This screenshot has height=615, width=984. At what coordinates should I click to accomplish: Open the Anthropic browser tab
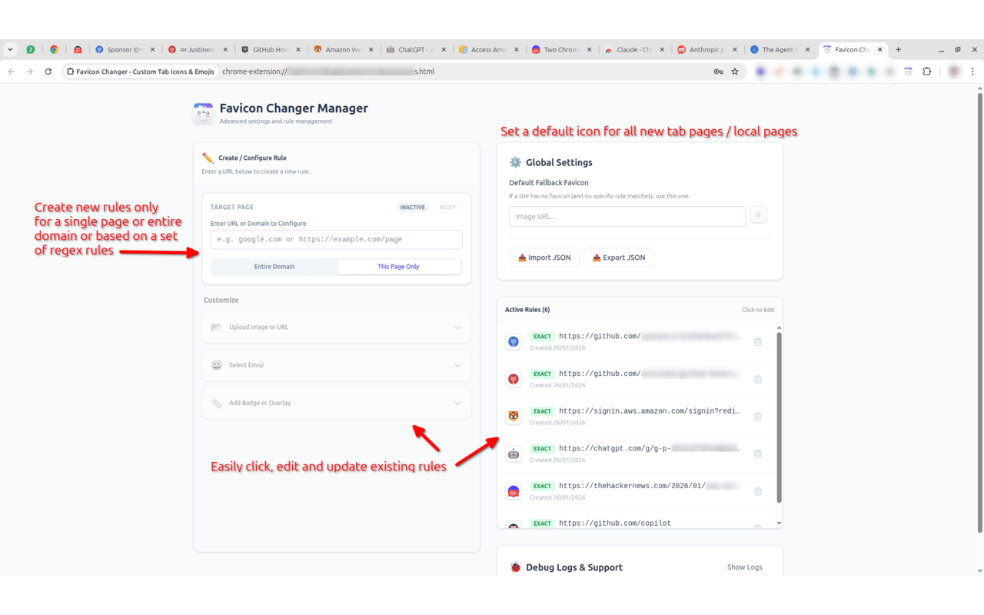706,49
